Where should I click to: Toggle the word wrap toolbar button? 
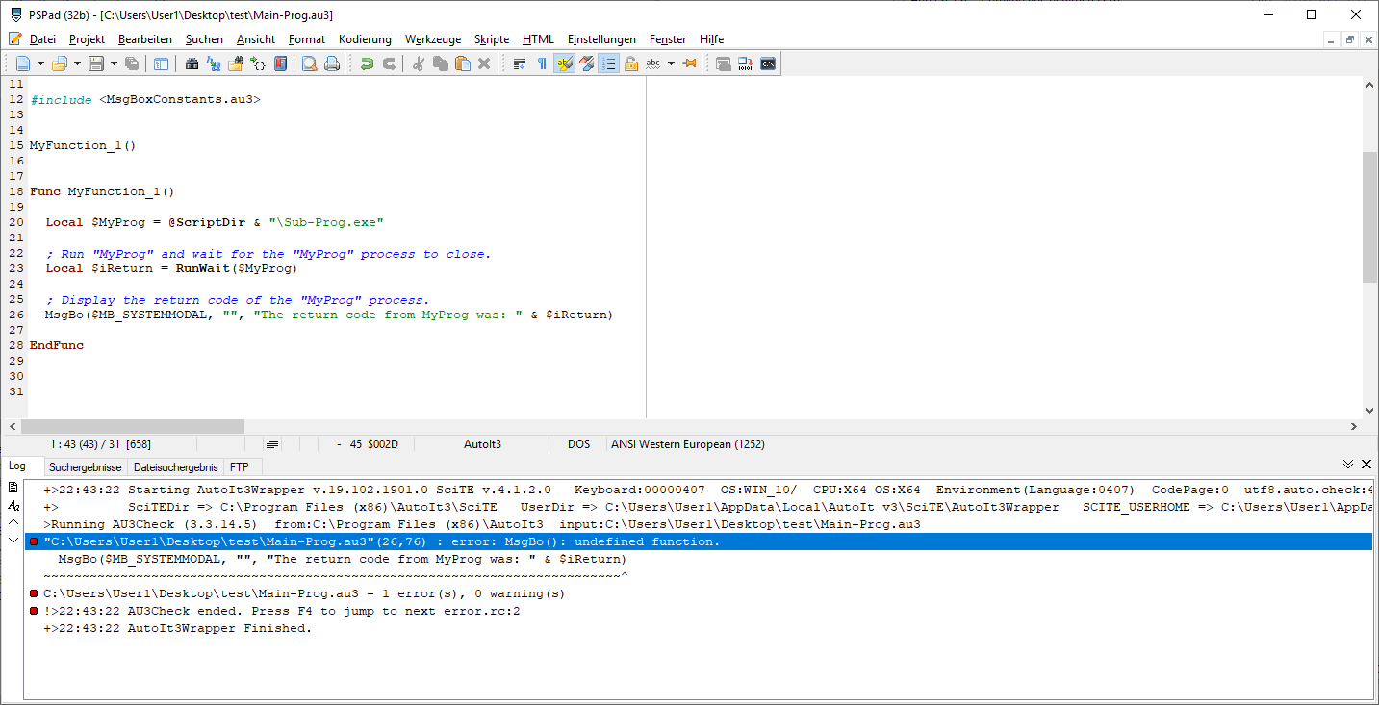[x=520, y=64]
